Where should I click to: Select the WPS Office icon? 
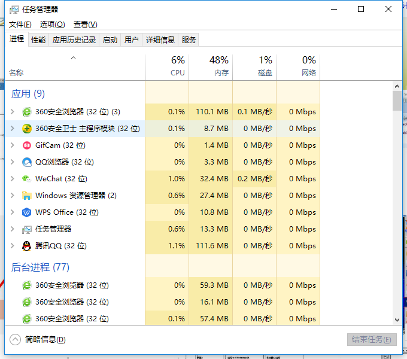27,212
